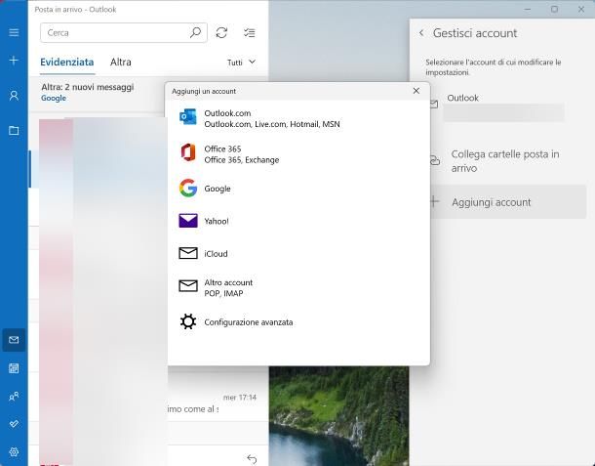Click the Configurazione avanzata gear icon
Viewport: 595px width, 466px height.
[x=188, y=321]
